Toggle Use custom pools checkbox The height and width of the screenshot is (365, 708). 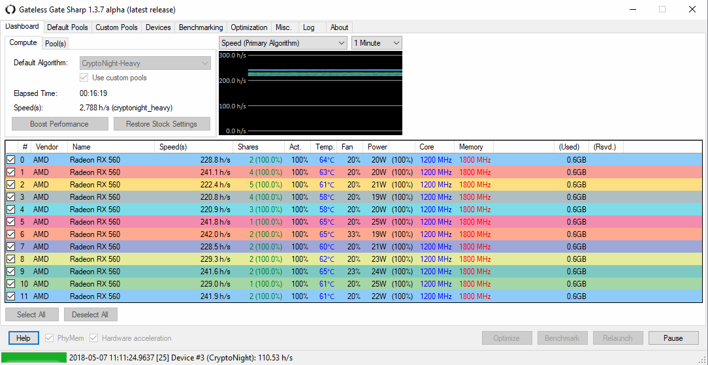click(x=84, y=78)
